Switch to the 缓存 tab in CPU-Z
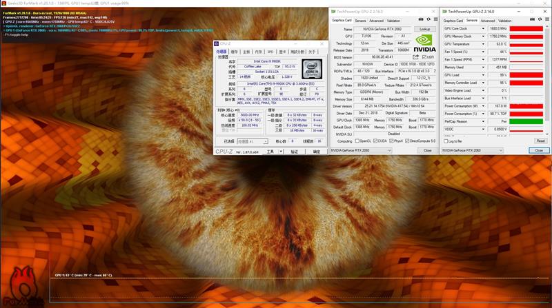Image resolution: width=552 pixels, height=308 pixels. (x=234, y=52)
